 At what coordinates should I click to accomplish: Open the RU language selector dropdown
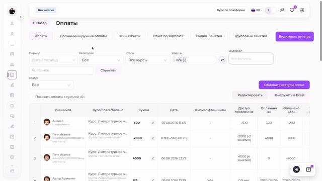257,10
